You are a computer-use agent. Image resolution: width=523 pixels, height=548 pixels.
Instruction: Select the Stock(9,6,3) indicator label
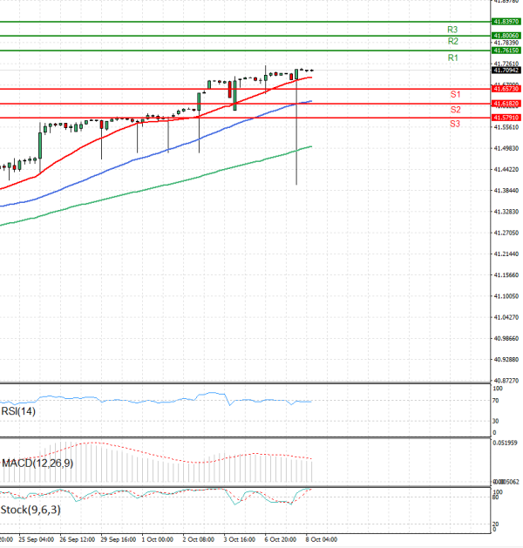point(25,510)
